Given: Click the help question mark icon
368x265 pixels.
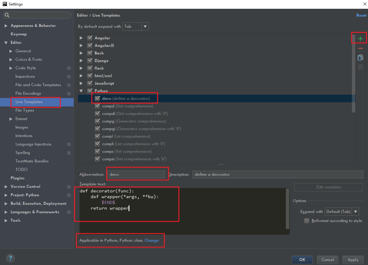Looking at the screenshot, I should pos(10,258).
